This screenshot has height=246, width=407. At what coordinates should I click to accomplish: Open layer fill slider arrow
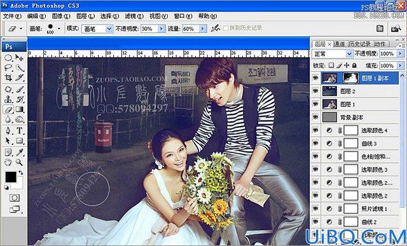point(400,65)
